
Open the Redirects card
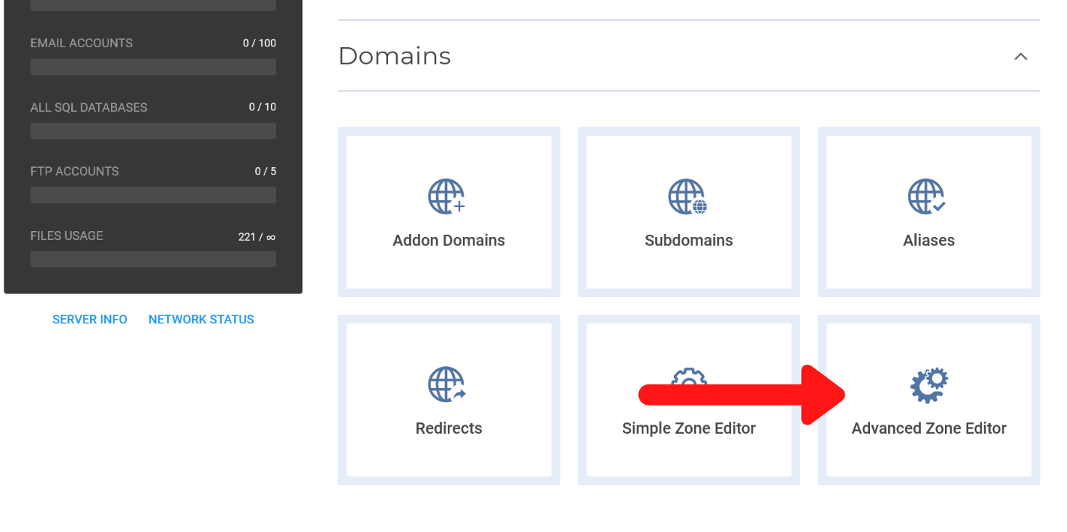coord(447,399)
